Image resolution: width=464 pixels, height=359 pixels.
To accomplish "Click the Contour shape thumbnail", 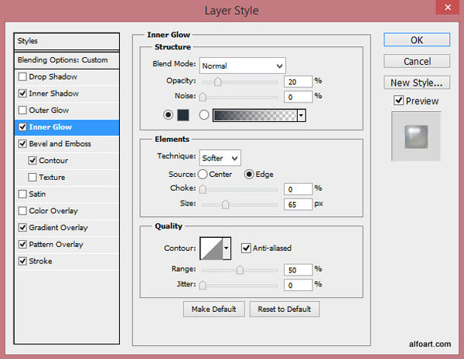I will (211, 248).
